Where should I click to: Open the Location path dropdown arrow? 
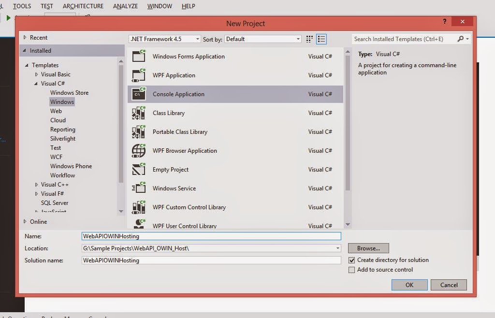click(338, 248)
